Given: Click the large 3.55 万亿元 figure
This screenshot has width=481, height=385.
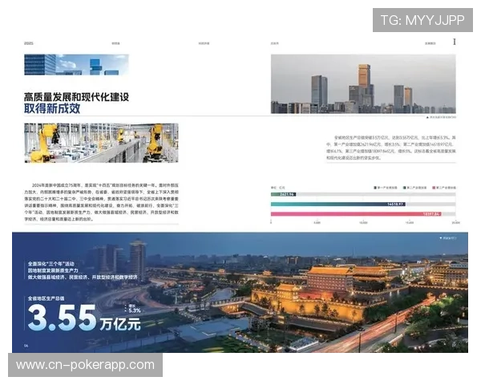Looking at the screenshot, I should tap(83, 317).
